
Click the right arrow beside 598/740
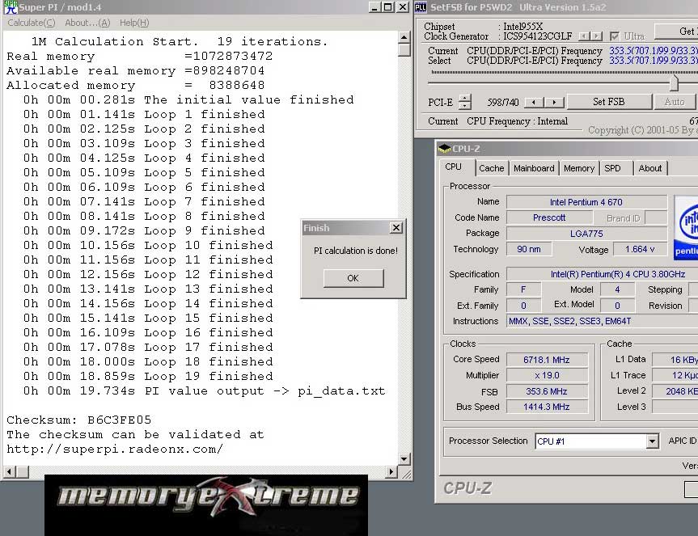[554, 103]
